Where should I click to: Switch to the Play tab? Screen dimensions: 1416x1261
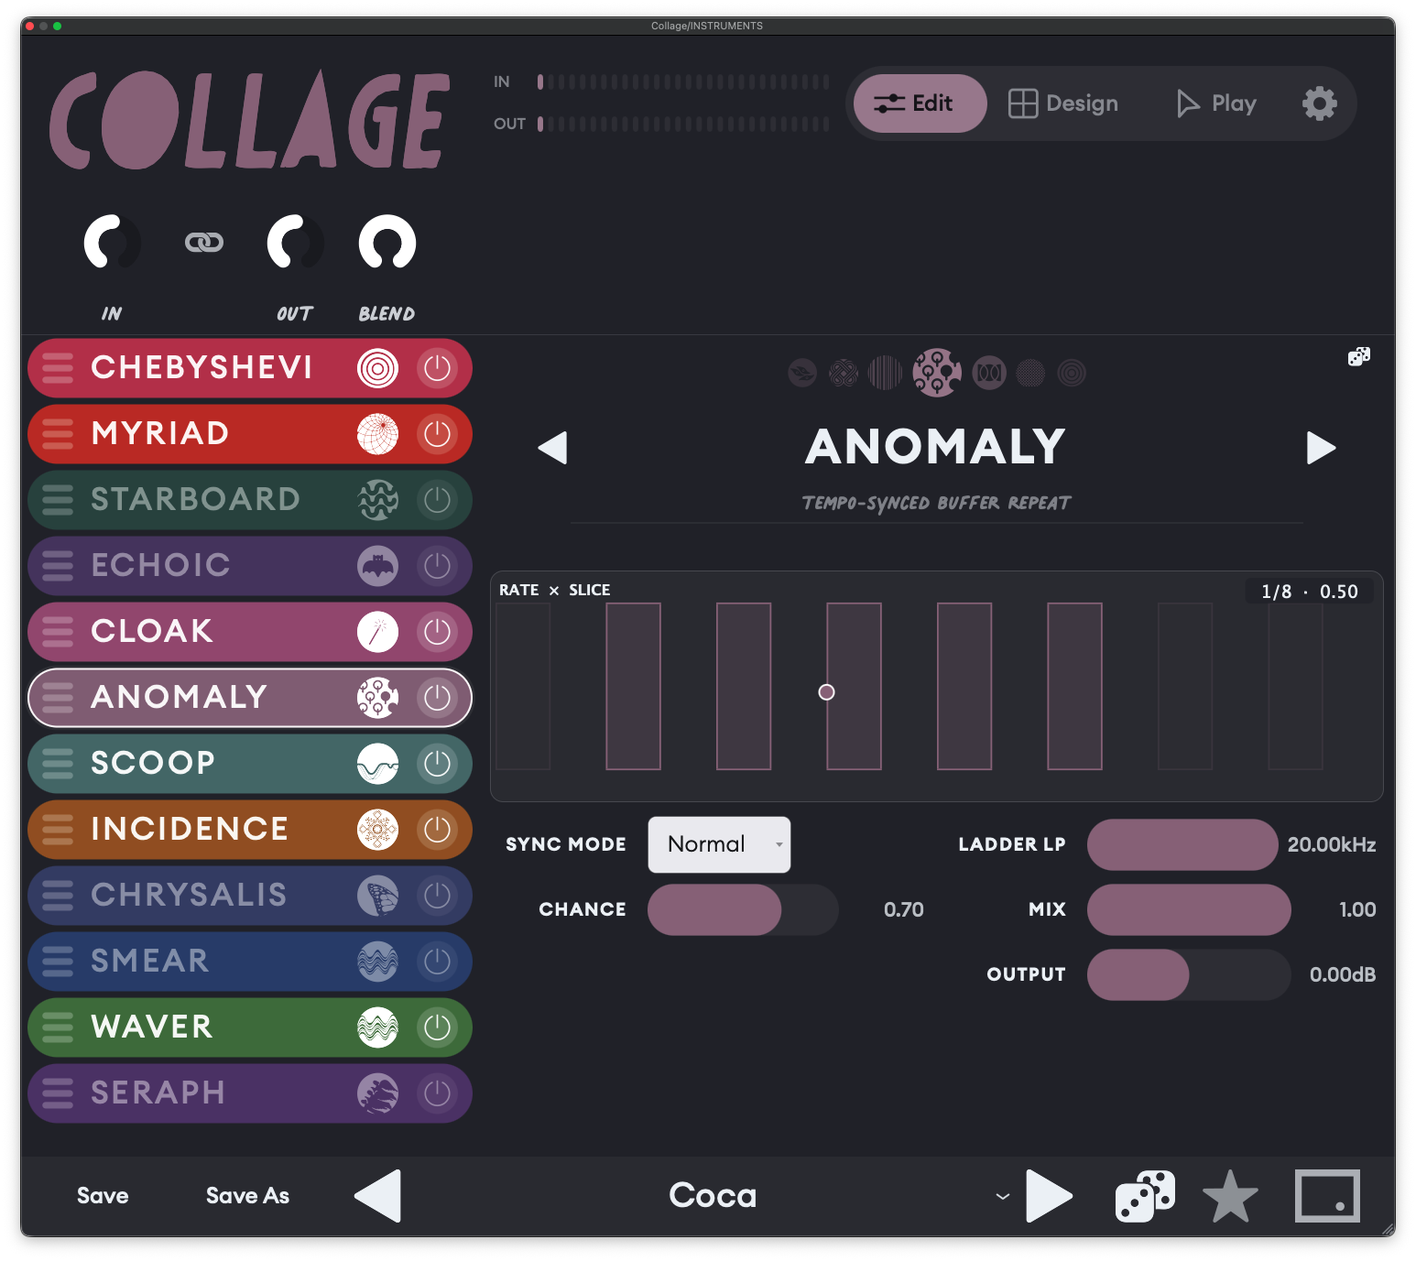click(1216, 103)
